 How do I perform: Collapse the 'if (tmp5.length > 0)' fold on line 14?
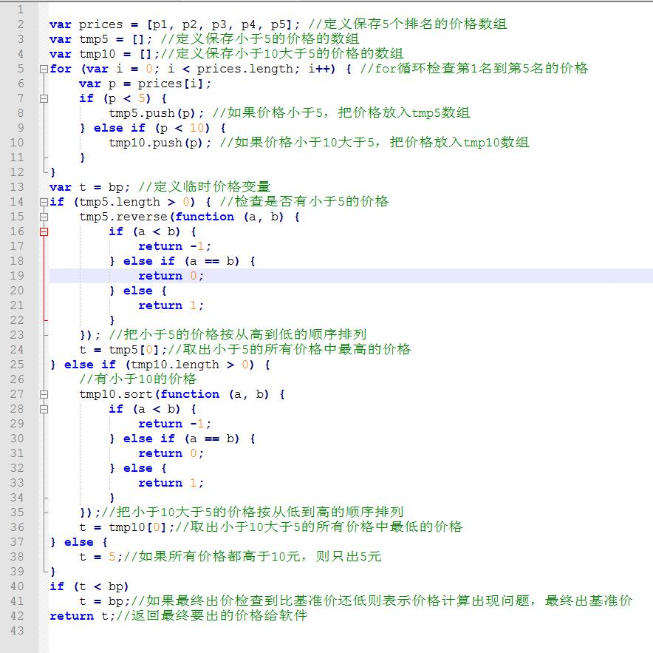[44, 202]
